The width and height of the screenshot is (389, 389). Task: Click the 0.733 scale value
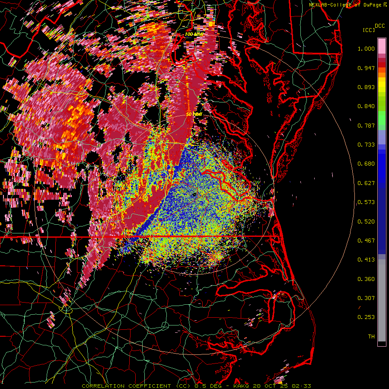pos(366,145)
